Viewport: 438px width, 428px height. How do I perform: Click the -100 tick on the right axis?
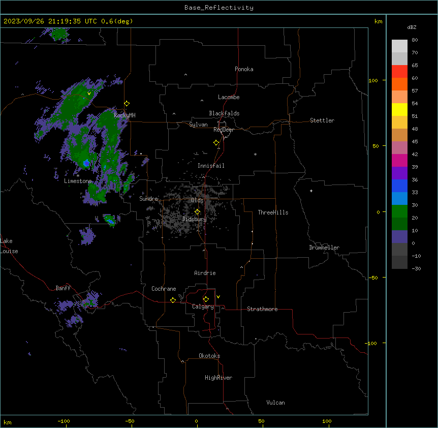pos(371,343)
